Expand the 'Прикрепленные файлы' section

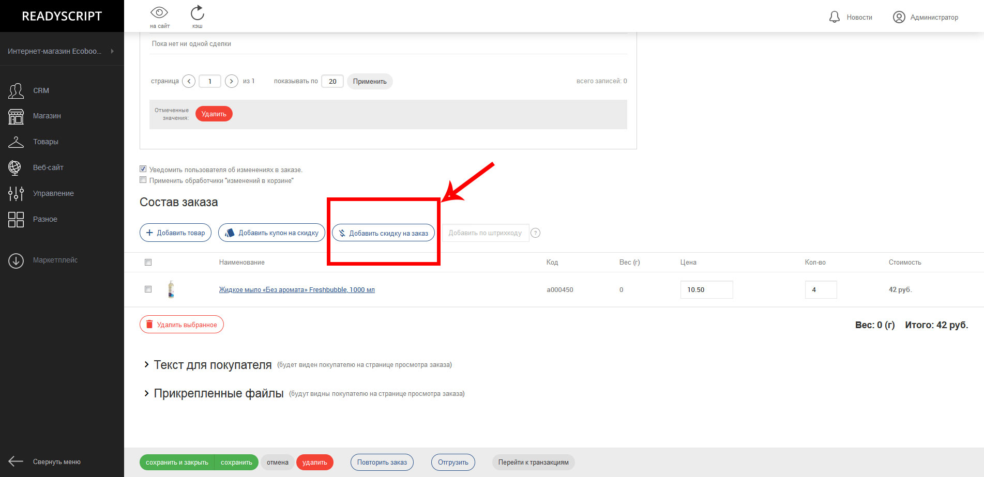coord(146,393)
